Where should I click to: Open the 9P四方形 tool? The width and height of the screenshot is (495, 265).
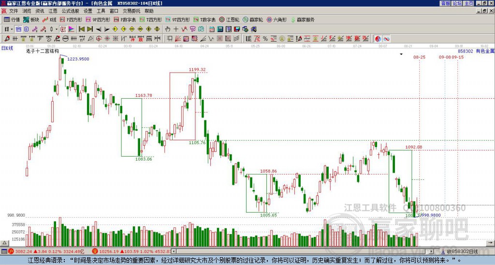[98, 19]
